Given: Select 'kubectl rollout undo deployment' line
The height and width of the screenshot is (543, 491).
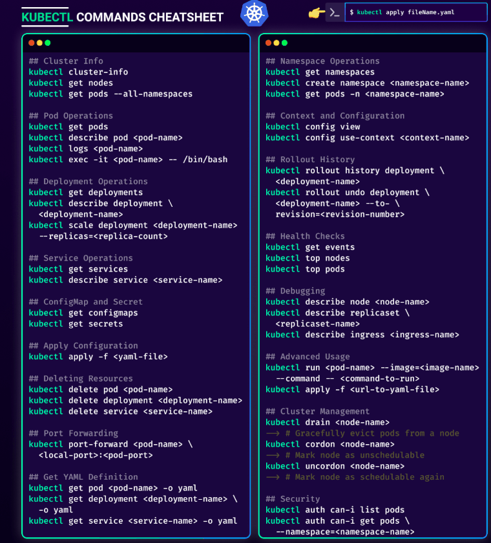Looking at the screenshot, I should (x=348, y=193).
